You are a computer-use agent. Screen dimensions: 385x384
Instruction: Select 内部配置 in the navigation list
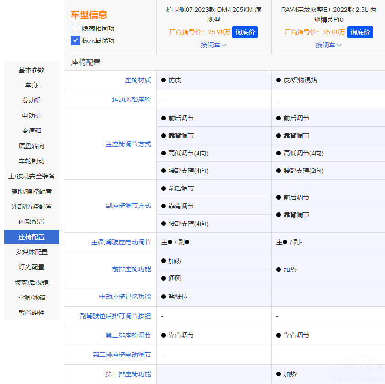pos(31,222)
